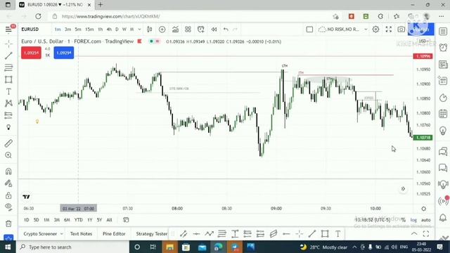Hide all drawings with eye icon

tap(8, 207)
